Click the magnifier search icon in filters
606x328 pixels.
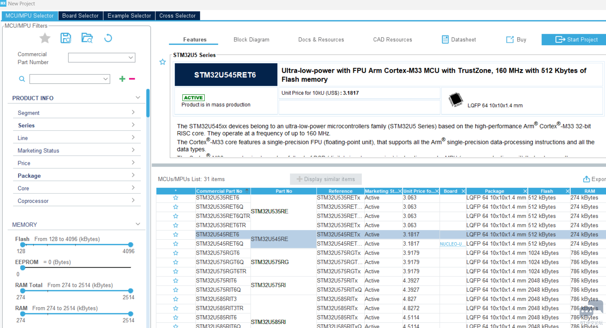(22, 79)
